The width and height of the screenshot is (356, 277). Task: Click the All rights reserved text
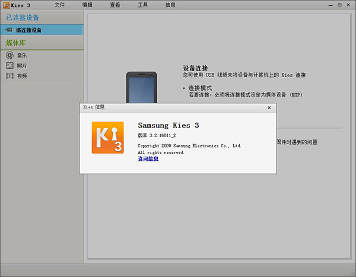click(161, 152)
